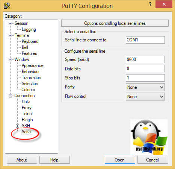Collapse the Session tree node
The height and width of the screenshot is (169, 175).
click(10, 23)
